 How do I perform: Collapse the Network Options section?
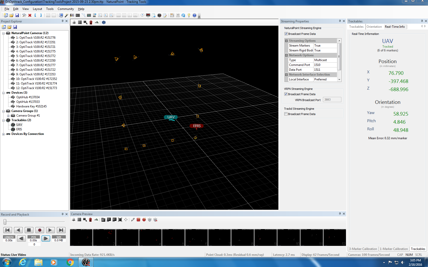286,55
